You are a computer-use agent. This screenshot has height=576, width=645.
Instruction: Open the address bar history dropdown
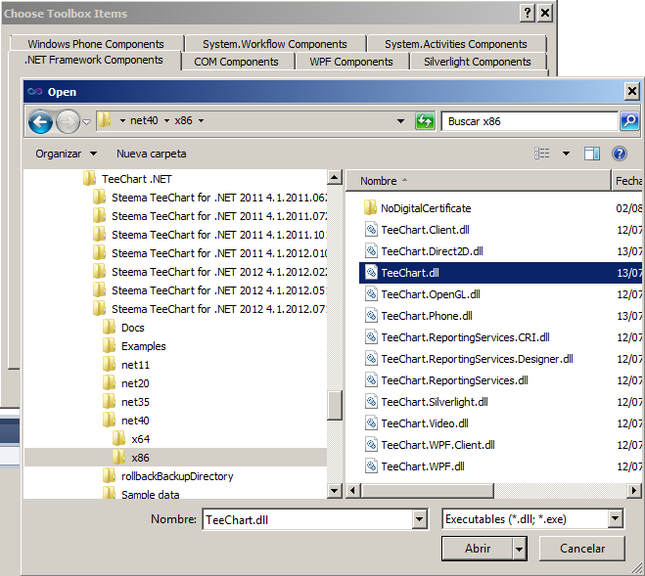coord(400,121)
